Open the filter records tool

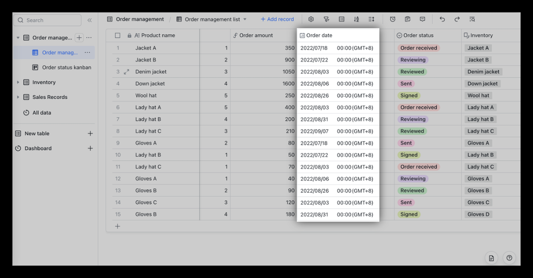(326, 19)
